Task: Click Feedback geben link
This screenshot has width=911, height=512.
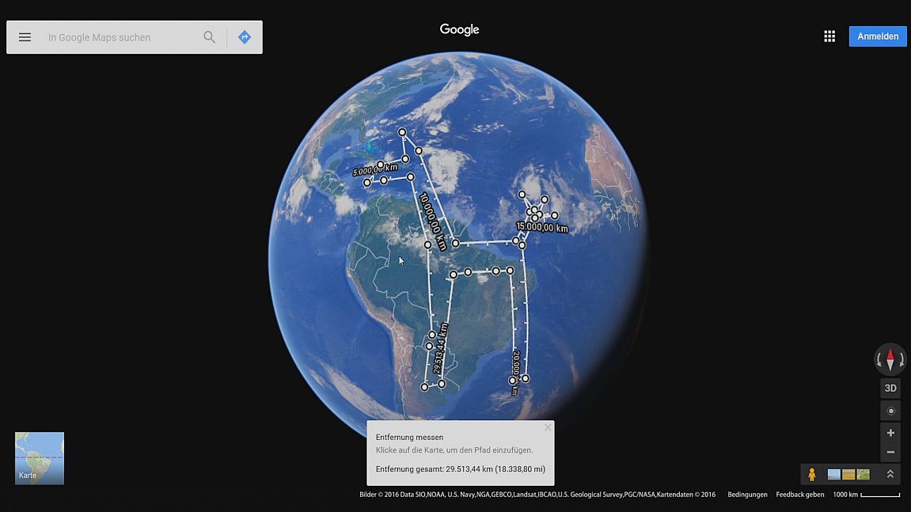Action: coord(799,495)
